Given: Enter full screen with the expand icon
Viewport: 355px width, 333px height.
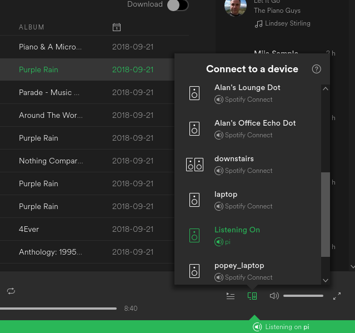Looking at the screenshot, I should 337,296.
